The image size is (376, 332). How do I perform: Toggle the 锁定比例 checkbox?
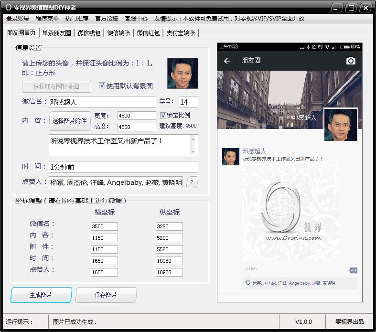(163, 115)
